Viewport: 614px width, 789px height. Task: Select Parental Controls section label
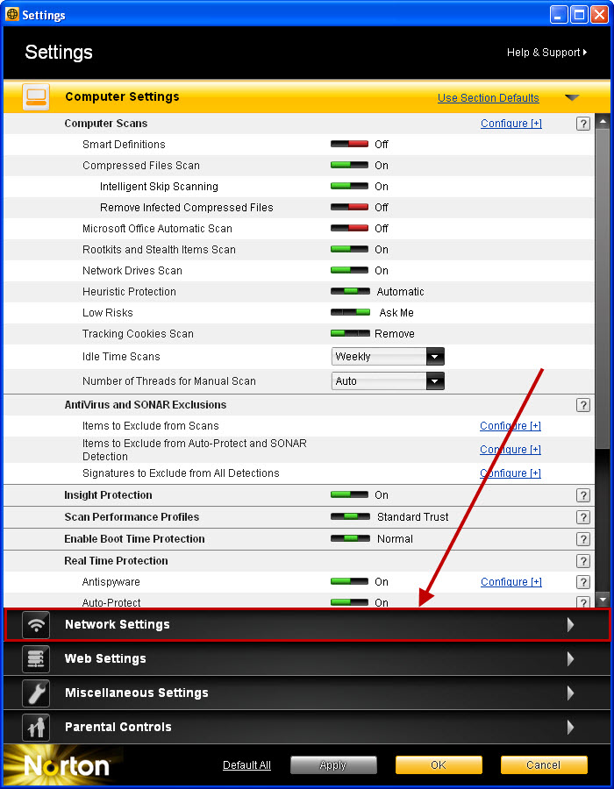pos(118,727)
